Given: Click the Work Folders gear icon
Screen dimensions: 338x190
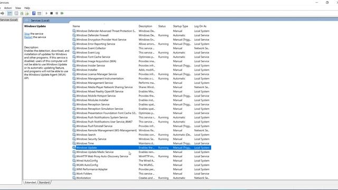Looking at the screenshot, I should click(74, 174).
